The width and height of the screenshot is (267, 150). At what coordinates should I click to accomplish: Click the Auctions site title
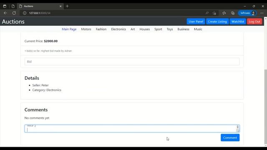pyautogui.click(x=13, y=22)
